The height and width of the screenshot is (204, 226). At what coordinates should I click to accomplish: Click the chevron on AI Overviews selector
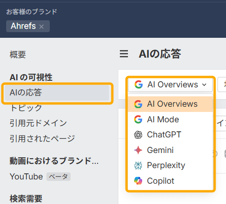(x=204, y=85)
